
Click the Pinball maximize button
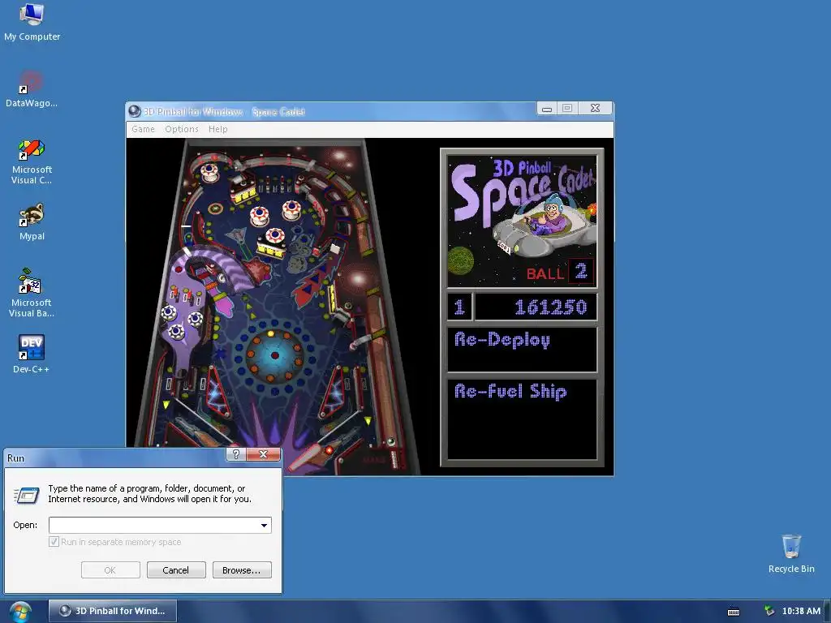567,108
